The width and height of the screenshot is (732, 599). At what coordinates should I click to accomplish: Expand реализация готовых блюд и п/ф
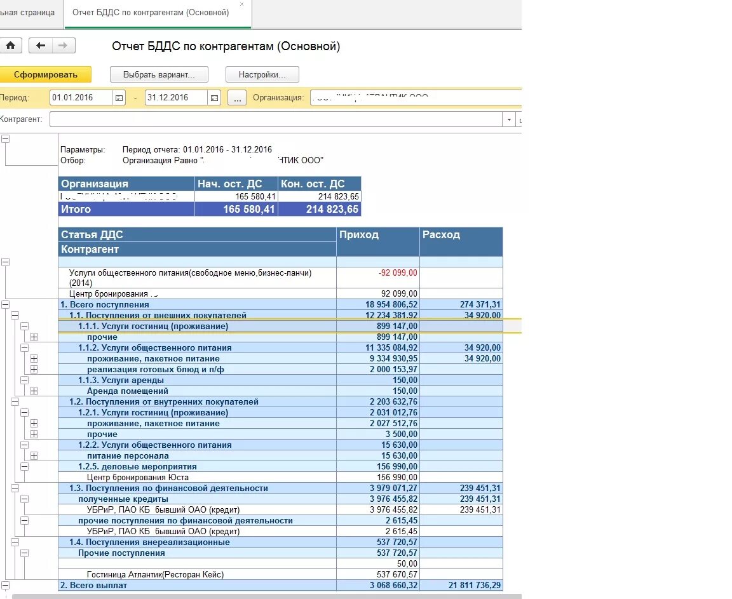click(x=34, y=369)
